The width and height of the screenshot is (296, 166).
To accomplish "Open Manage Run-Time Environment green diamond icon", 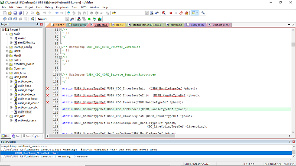I will coord(89,19).
